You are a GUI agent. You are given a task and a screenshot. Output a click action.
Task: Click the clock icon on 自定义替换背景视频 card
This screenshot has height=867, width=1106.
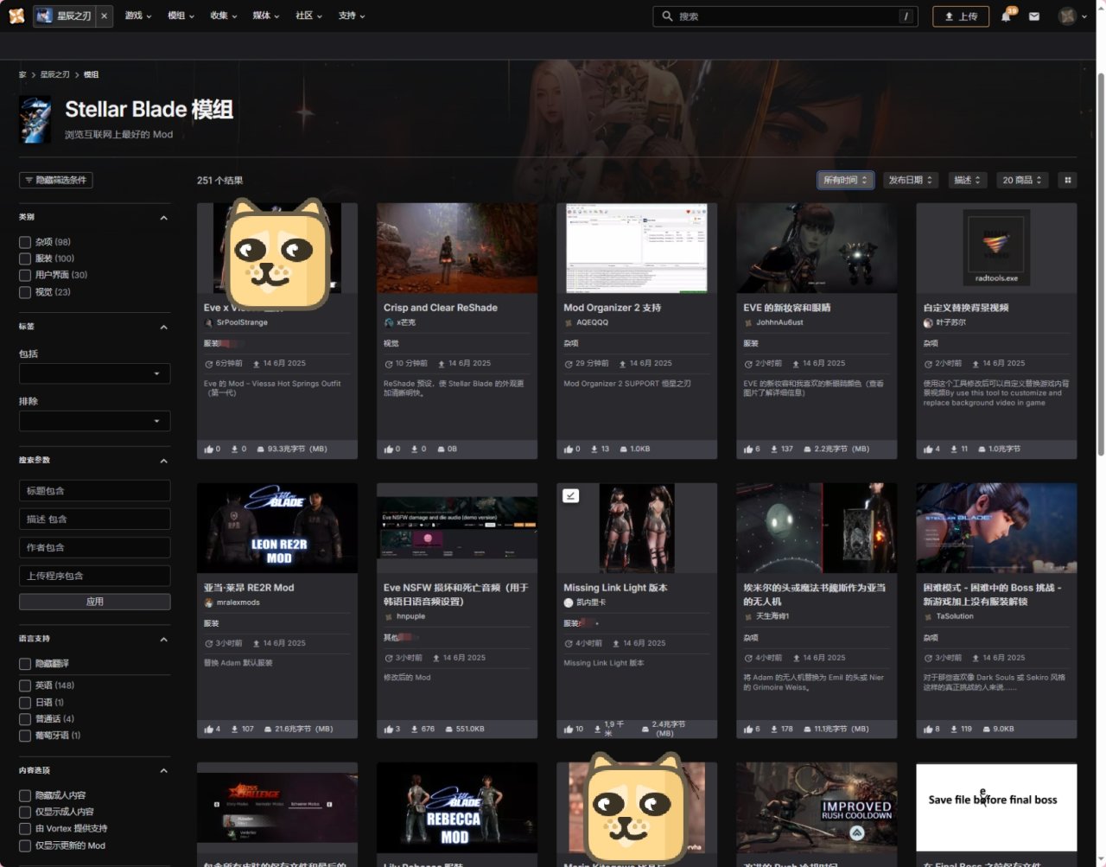click(x=928, y=364)
